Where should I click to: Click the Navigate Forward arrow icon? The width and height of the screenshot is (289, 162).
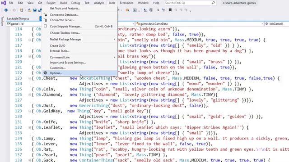[14, 10]
